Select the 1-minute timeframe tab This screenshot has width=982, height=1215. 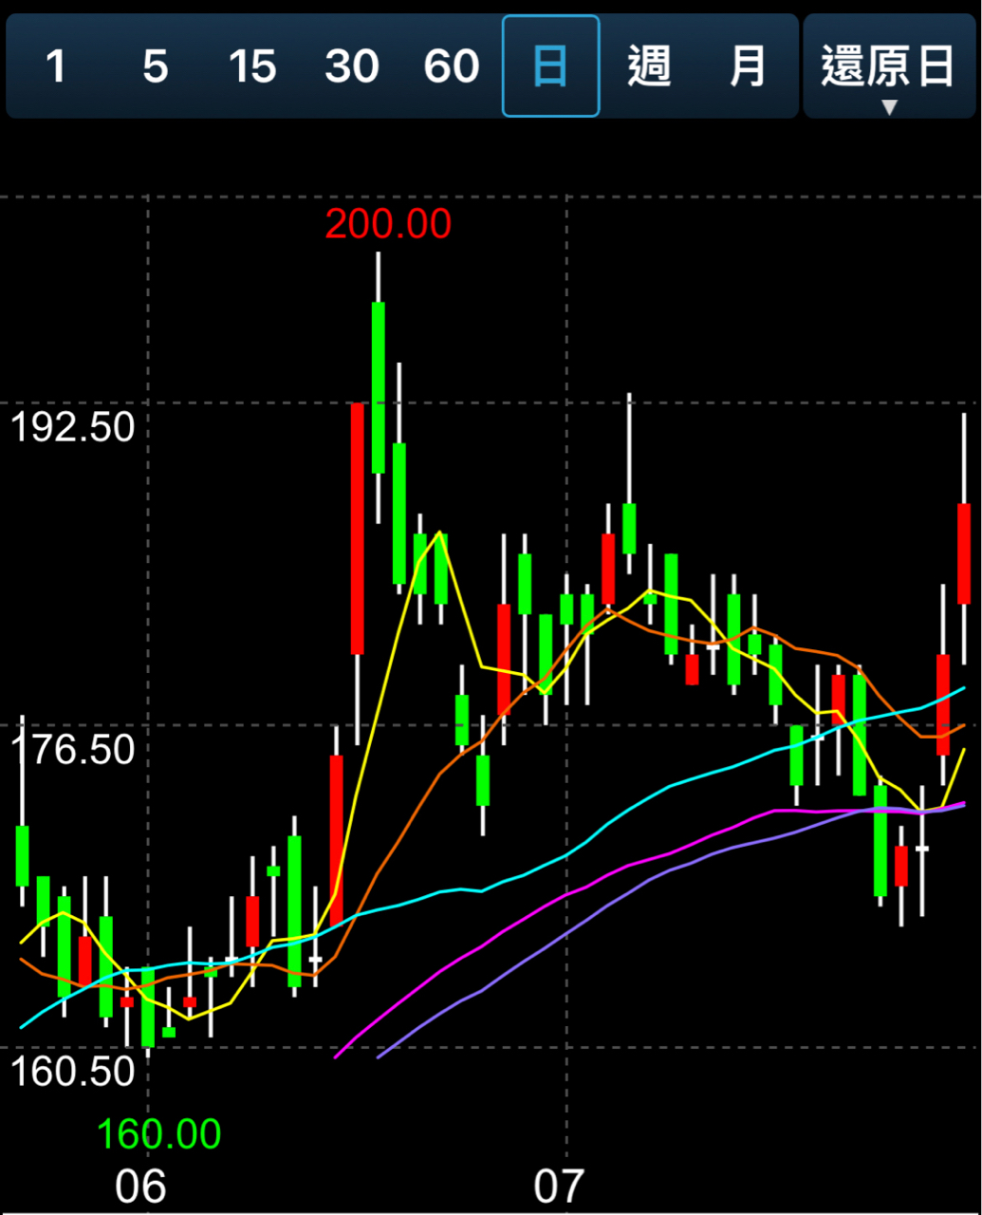[56, 66]
